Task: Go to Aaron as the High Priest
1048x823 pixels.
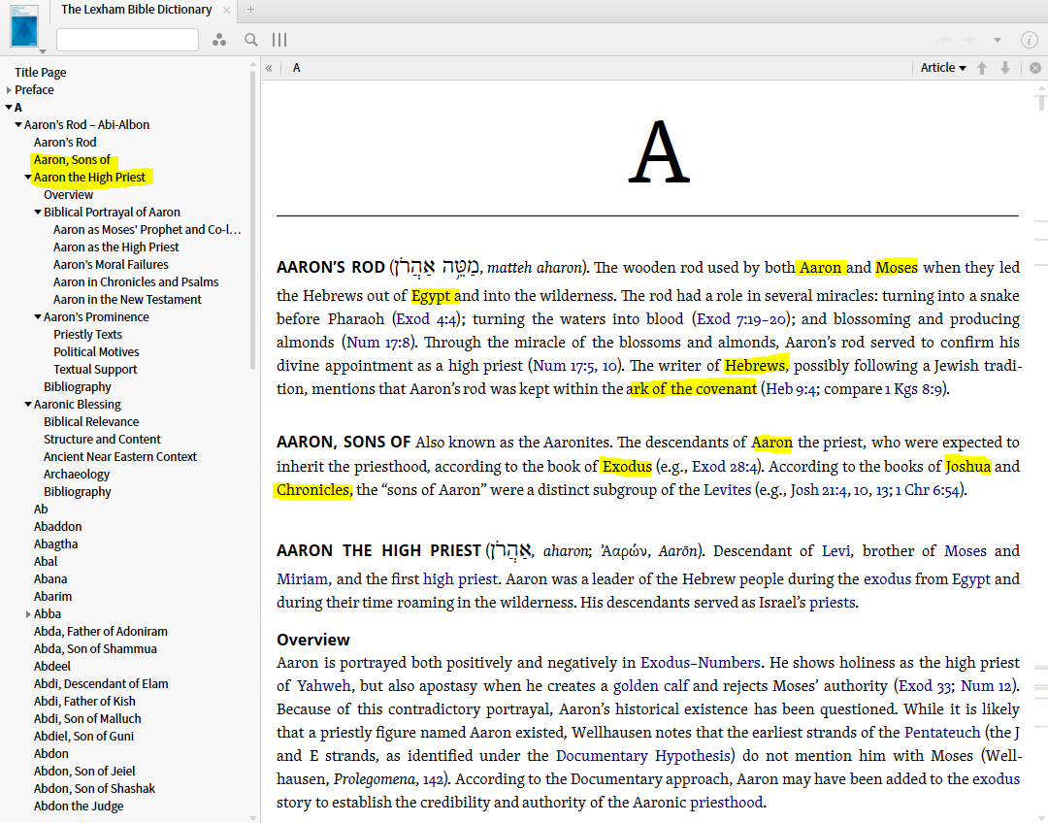Action: coord(115,247)
